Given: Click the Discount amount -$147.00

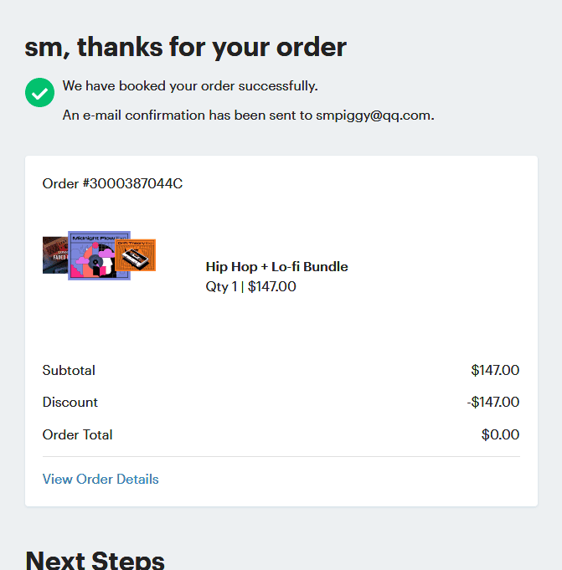Looking at the screenshot, I should tap(492, 403).
